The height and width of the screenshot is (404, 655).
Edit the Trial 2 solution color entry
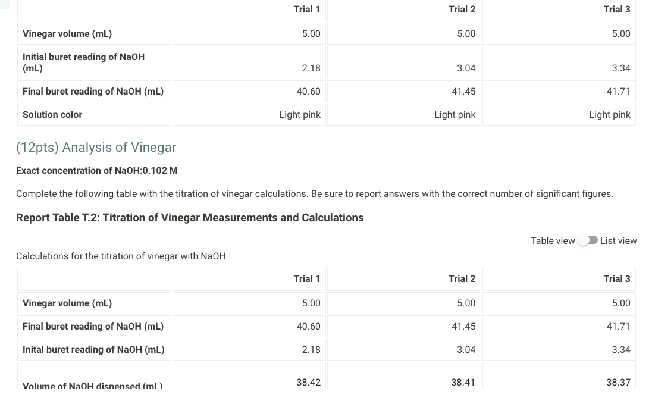click(x=403, y=114)
